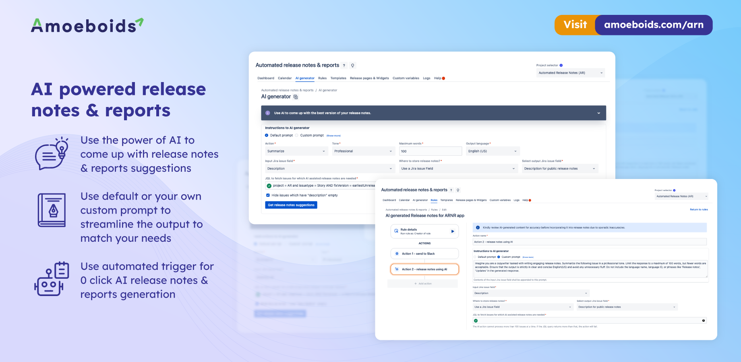The width and height of the screenshot is (741, 362).
Task: Open the Rules tab in AI generator window
Action: pos(323,78)
